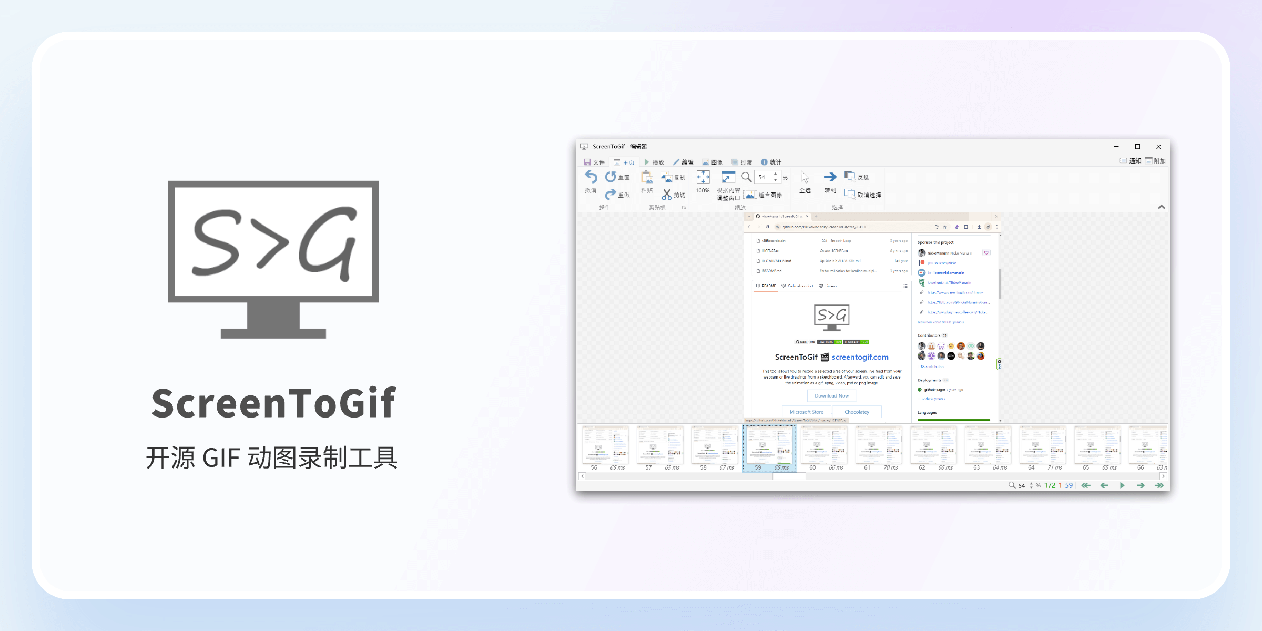Viewport: 1262px width, 631px height.
Task: Select frame 62 thumbnail
Action: point(933,449)
